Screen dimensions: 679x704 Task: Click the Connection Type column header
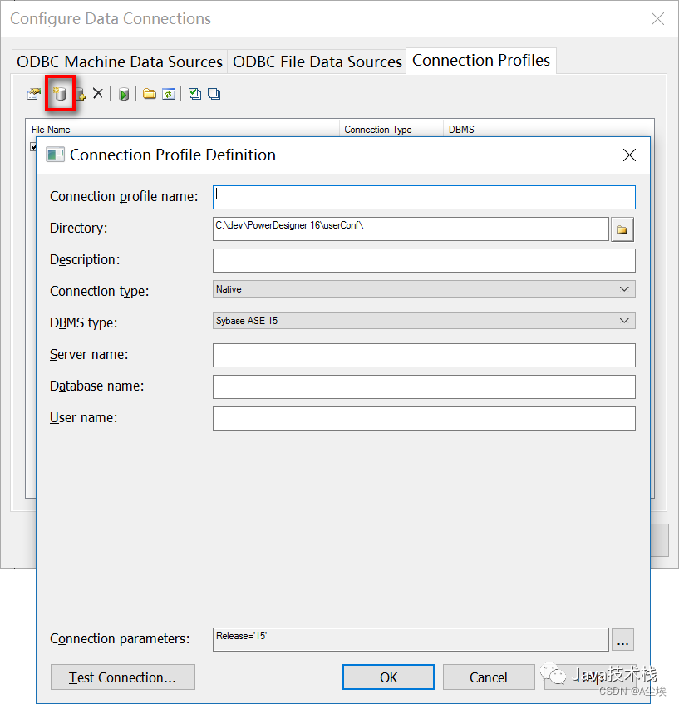click(x=391, y=130)
